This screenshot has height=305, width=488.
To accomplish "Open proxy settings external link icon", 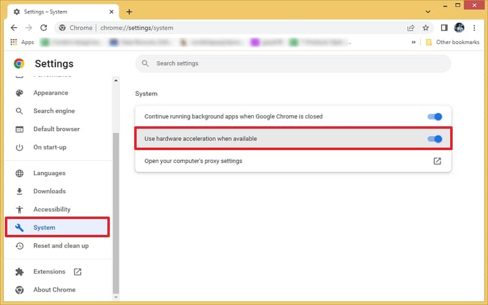I will tap(437, 161).
